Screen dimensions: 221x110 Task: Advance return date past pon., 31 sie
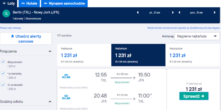tap(215, 12)
